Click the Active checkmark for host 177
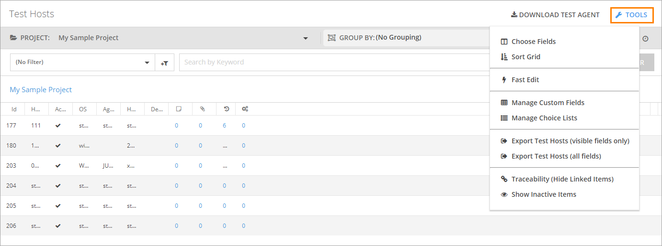The image size is (662, 246). (58, 126)
